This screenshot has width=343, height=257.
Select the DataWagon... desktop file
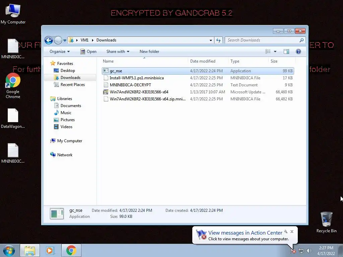pos(13,118)
